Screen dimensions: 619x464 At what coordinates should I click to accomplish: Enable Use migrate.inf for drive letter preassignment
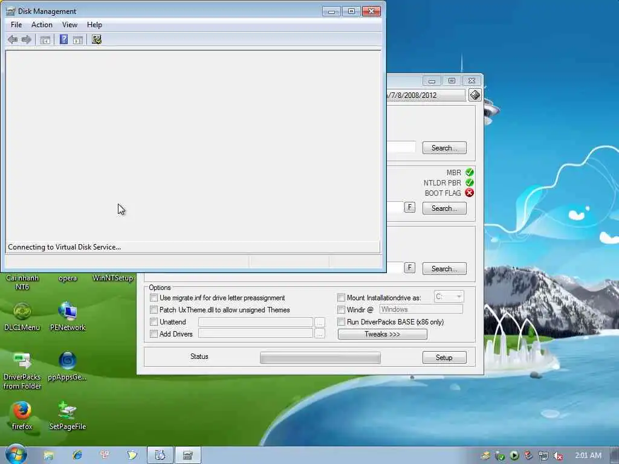(x=154, y=297)
